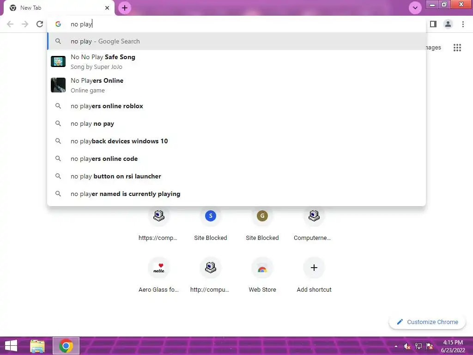Select 'no players online roblox' suggestion
Viewport: 473px width, 355px height.
point(237,106)
